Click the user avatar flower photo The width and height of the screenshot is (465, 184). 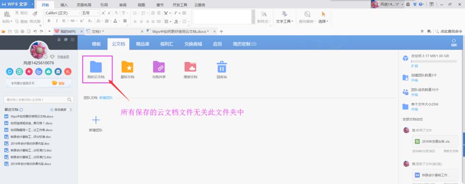pyautogui.click(x=39, y=50)
